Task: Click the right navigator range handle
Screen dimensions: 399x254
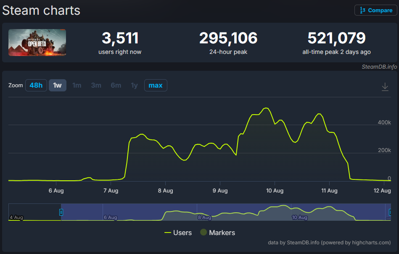Action: pyautogui.click(x=390, y=212)
